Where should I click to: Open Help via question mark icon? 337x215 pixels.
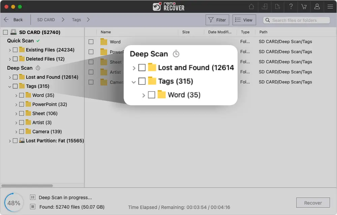point(290,6)
